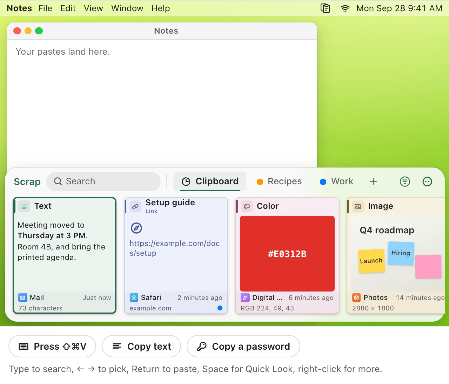
Task: Click the Safari app icon on the Setup guide card
Action: [x=134, y=298]
